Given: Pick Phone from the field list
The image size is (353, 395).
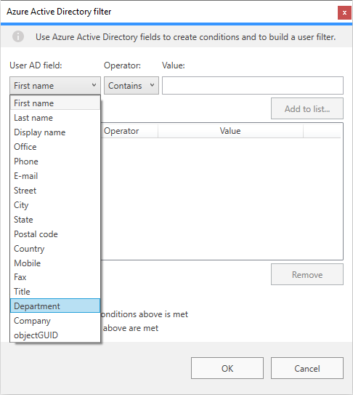Looking at the screenshot, I should tap(55, 161).
